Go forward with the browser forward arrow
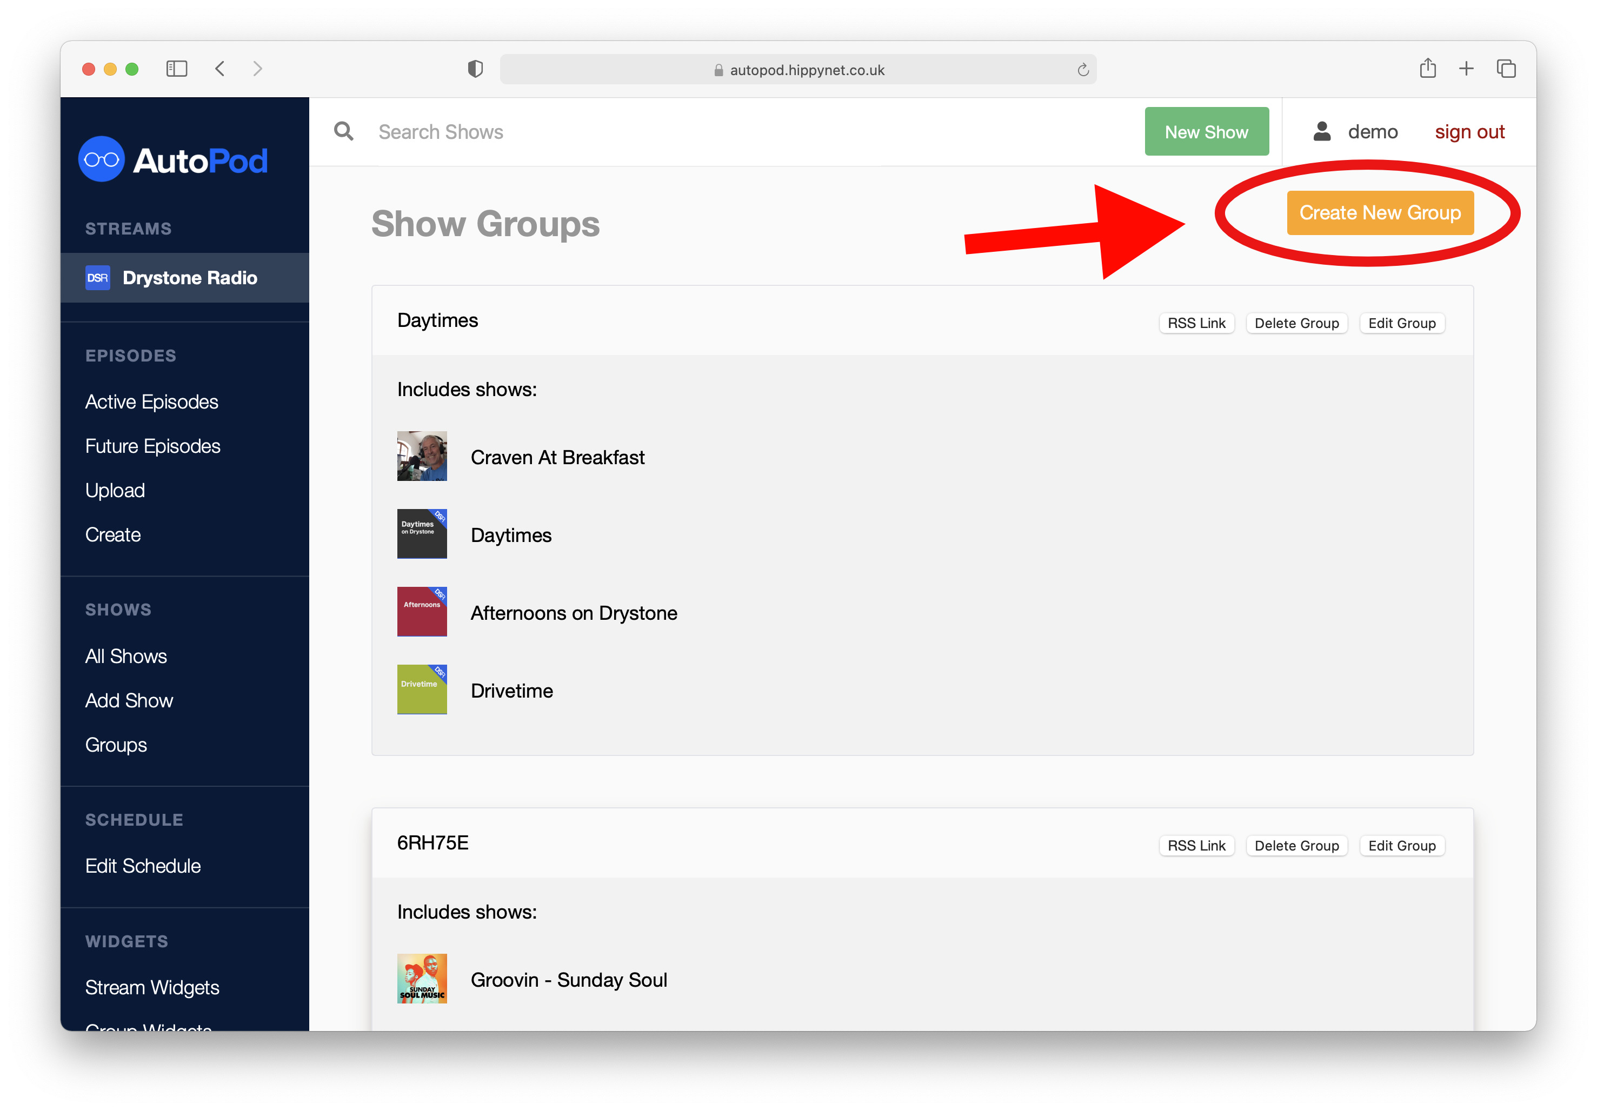 point(258,69)
